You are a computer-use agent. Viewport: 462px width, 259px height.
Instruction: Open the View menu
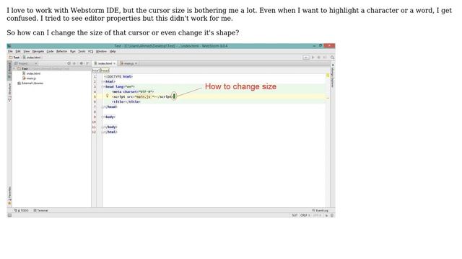pos(27,51)
